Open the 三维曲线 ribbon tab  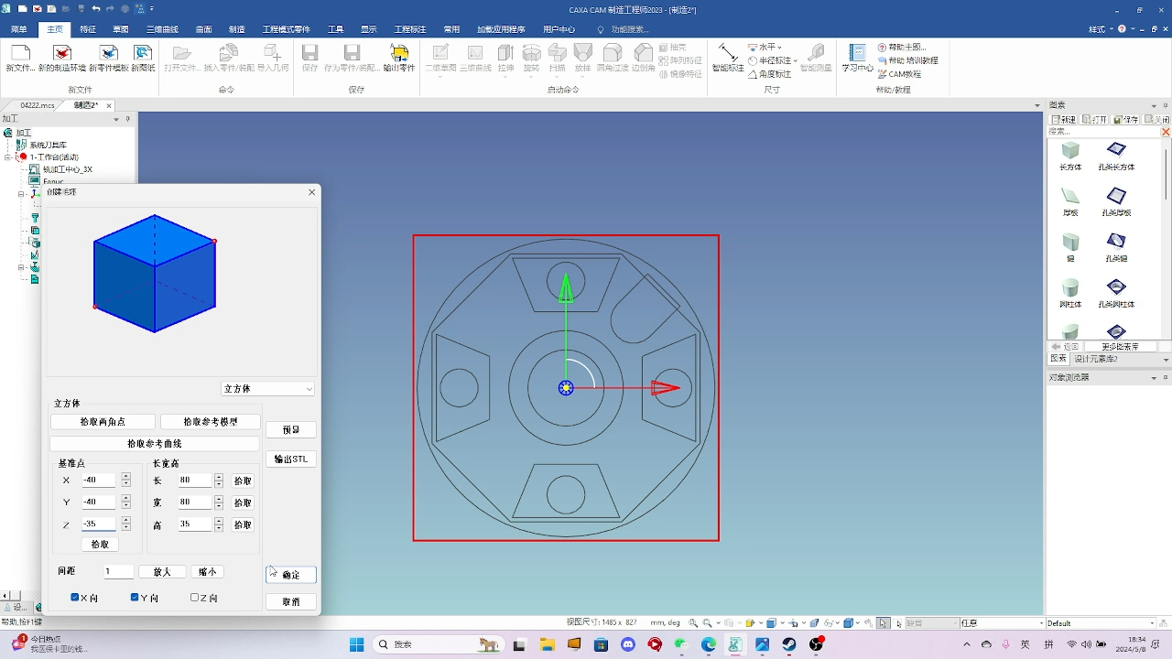pos(162,29)
